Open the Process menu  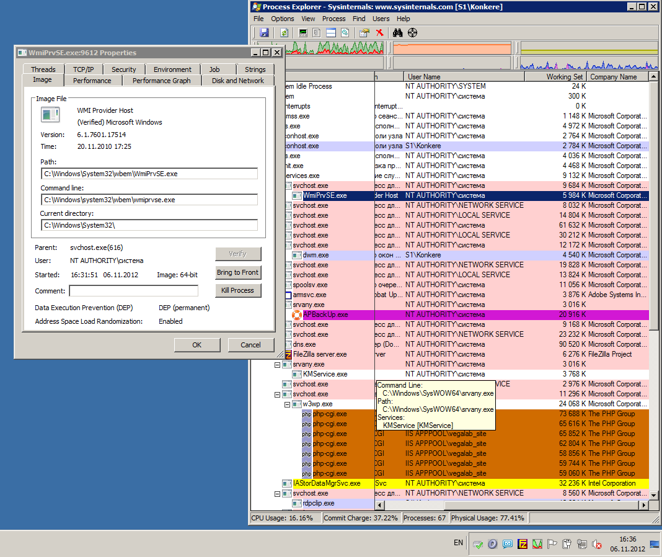point(334,19)
